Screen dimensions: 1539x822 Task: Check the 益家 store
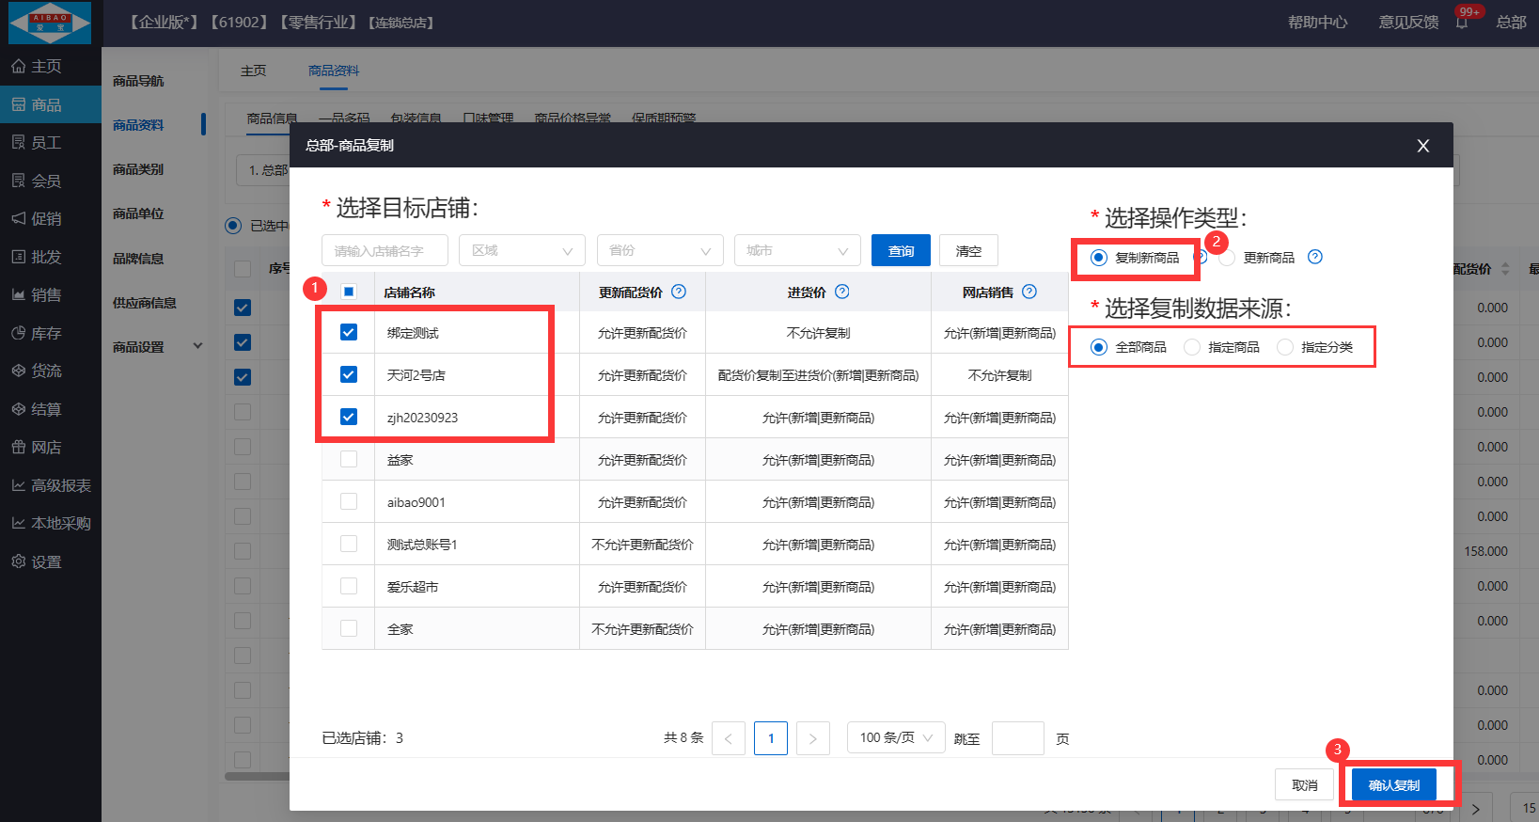pos(349,459)
